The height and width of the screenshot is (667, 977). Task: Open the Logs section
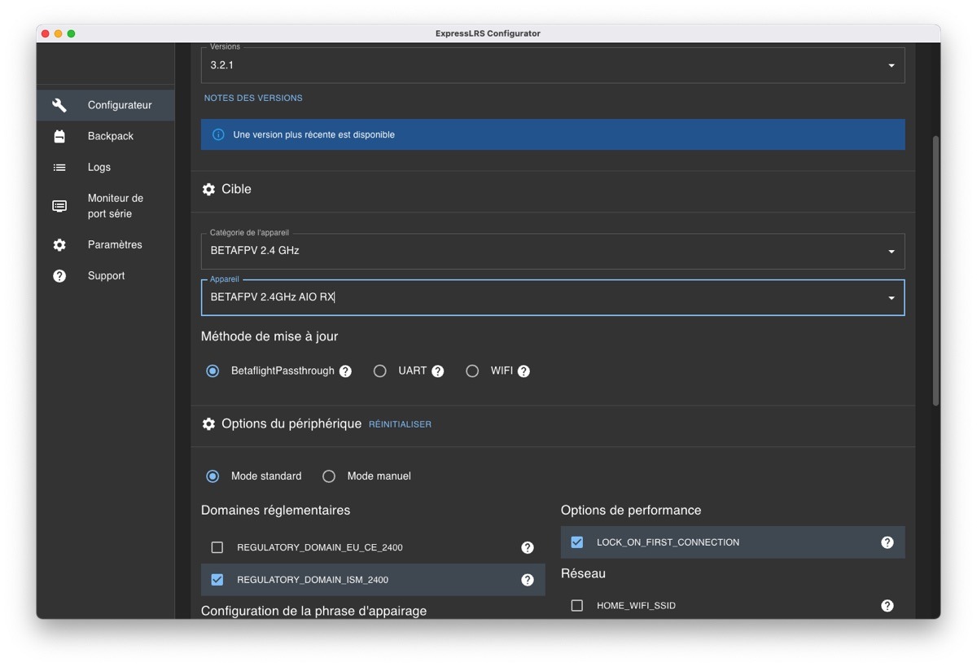(x=105, y=167)
